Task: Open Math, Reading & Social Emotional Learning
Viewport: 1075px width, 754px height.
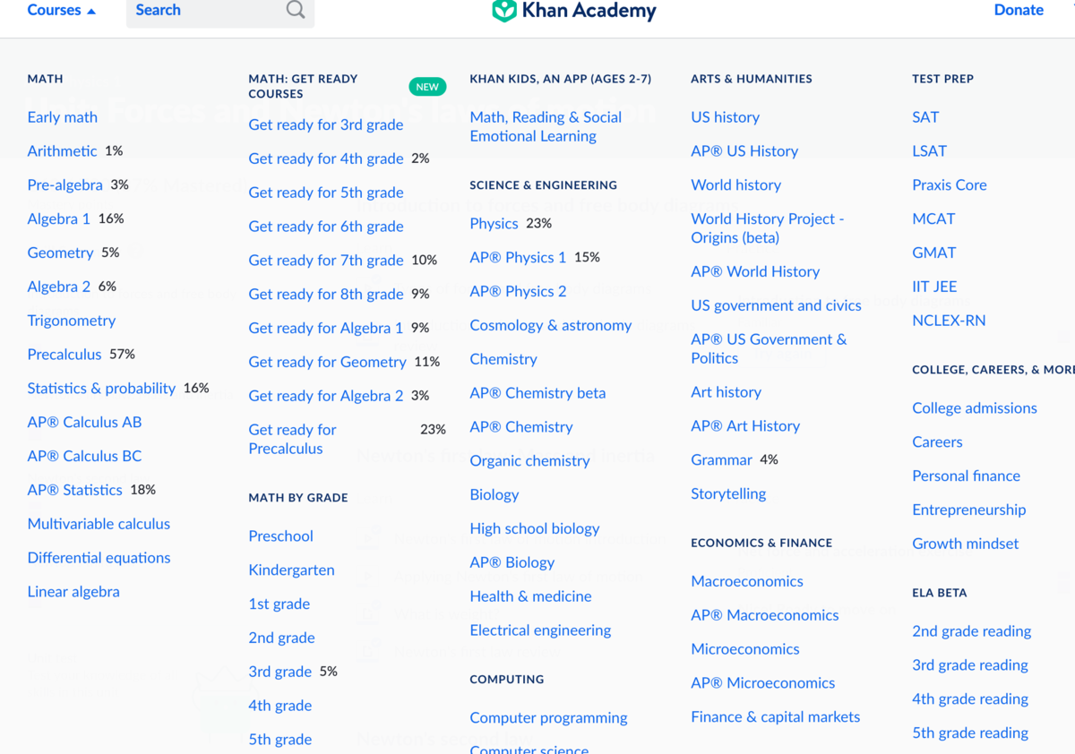Action: [x=546, y=126]
